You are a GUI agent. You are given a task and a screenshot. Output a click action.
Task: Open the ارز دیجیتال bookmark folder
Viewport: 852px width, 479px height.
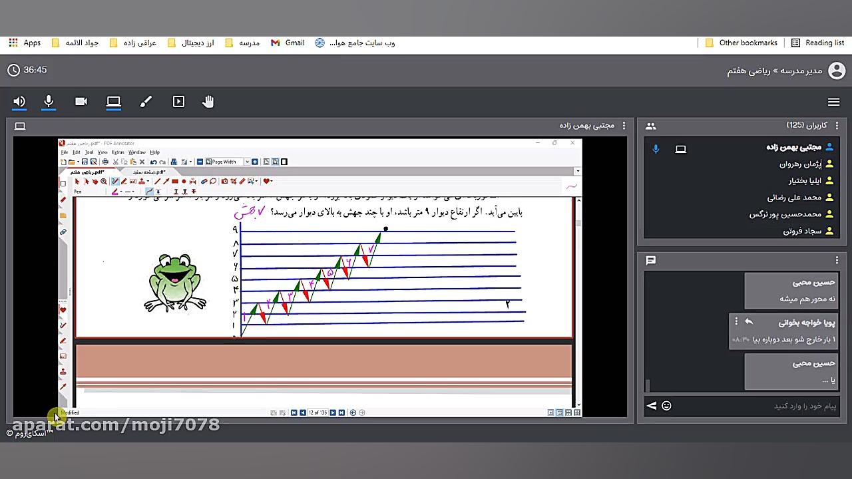coord(190,43)
